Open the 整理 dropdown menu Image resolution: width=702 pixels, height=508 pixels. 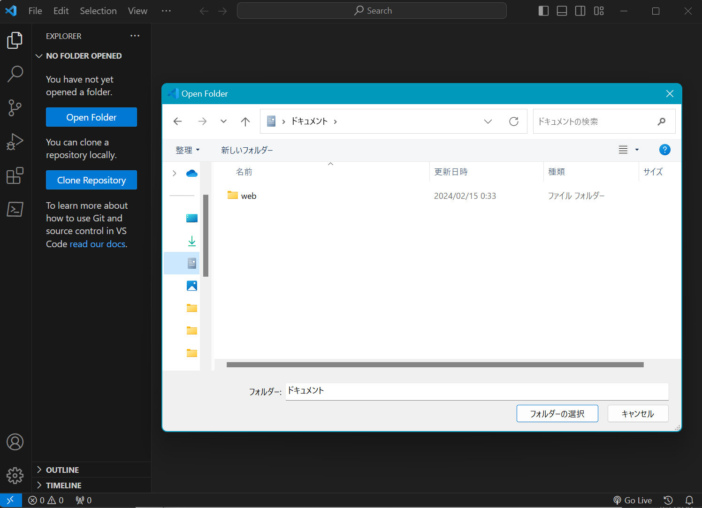click(187, 150)
